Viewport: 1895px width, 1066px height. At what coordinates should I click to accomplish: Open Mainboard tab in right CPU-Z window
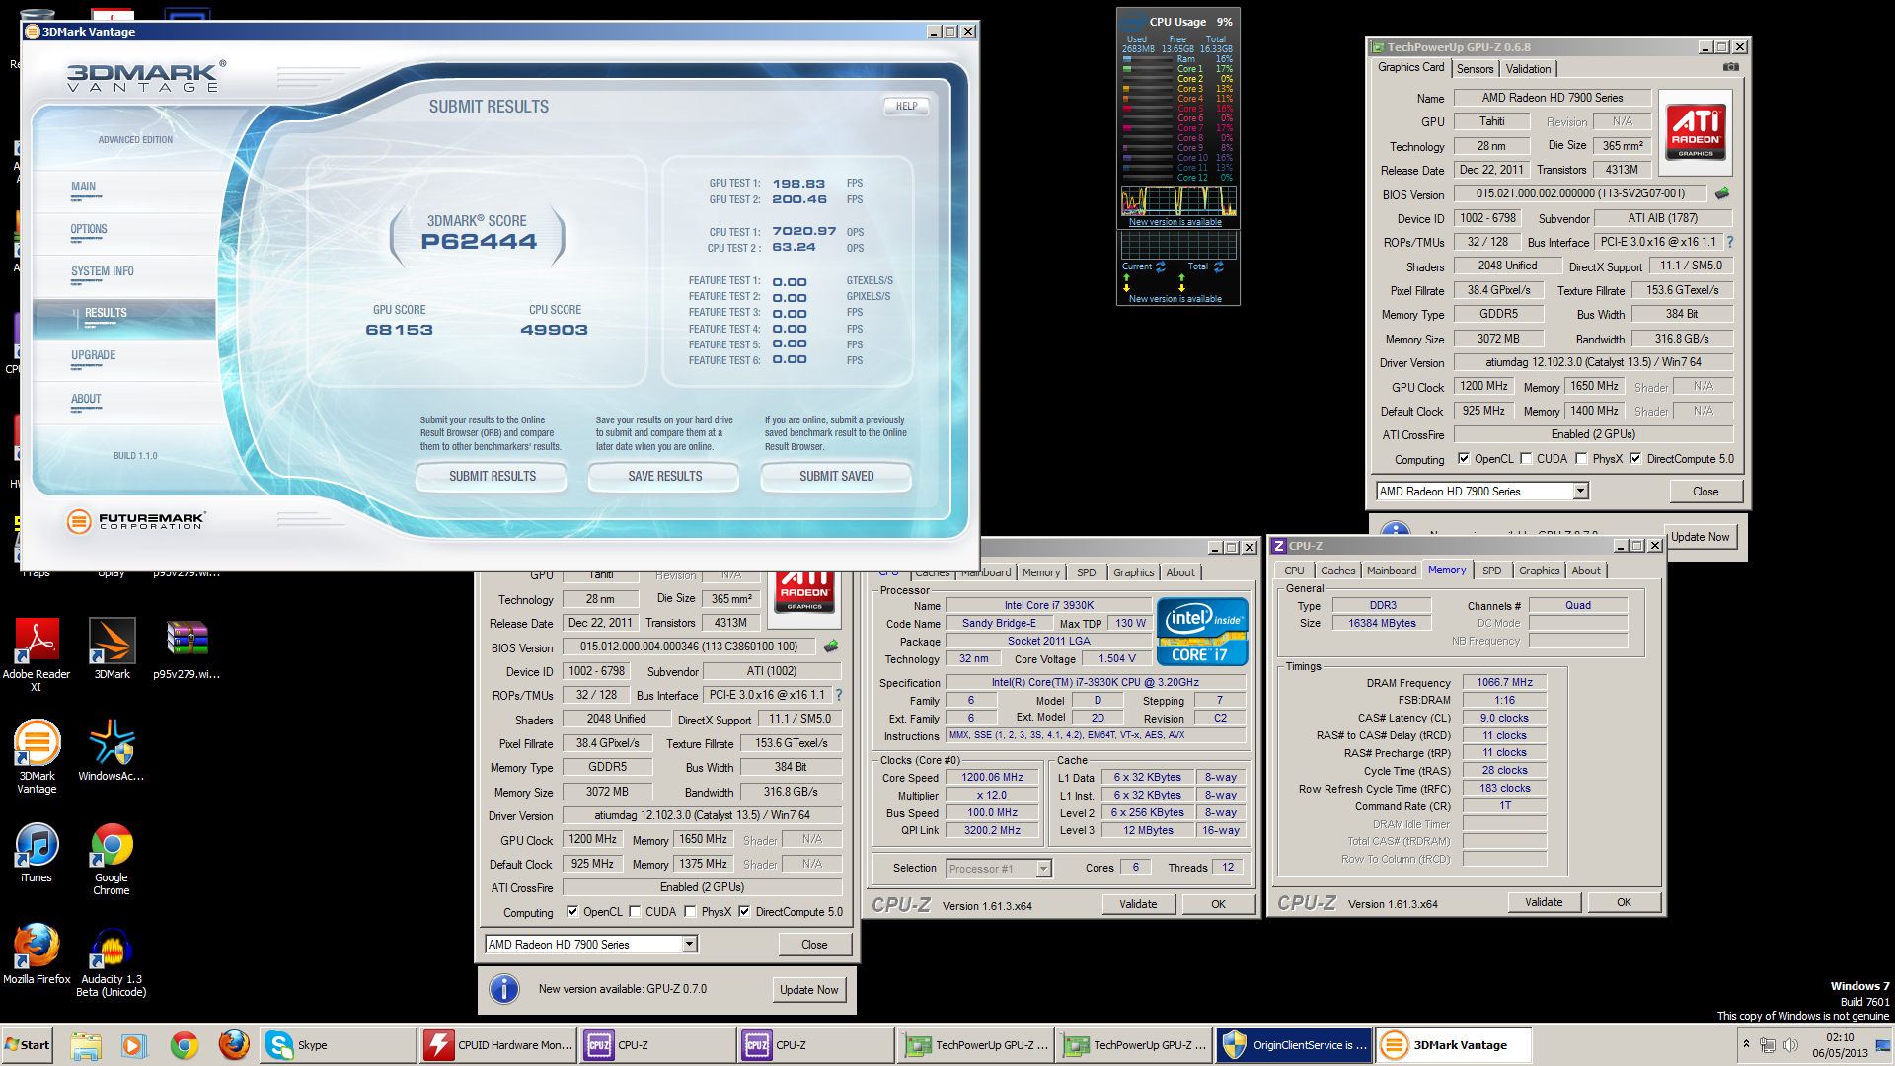pyautogui.click(x=1391, y=571)
